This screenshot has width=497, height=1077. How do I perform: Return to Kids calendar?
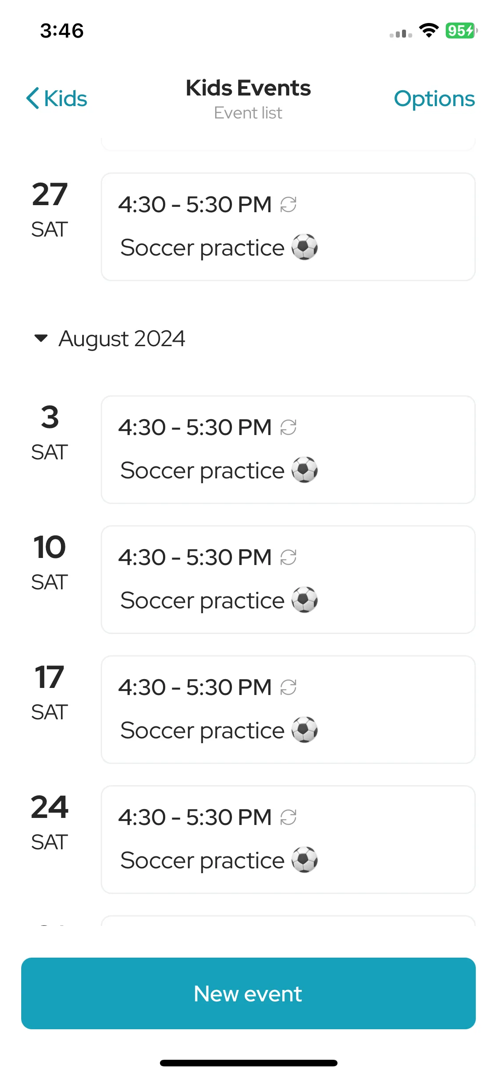tap(57, 98)
